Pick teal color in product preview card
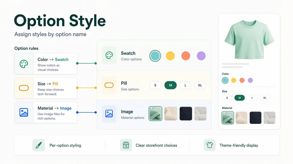Viewport: 293px width, 164px height. [225, 80]
